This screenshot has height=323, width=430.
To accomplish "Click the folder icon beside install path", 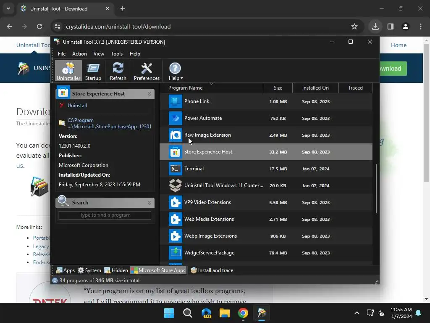I will [62, 123].
